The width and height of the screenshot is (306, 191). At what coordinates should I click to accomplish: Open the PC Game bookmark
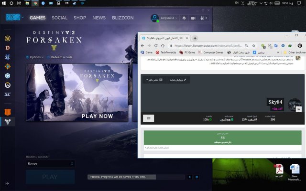[x=187, y=53]
